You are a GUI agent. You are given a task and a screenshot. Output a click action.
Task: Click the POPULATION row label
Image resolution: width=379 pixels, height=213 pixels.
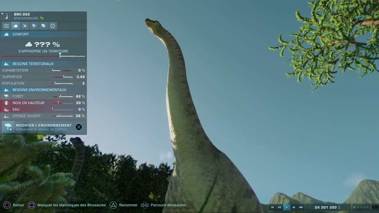(x=13, y=83)
